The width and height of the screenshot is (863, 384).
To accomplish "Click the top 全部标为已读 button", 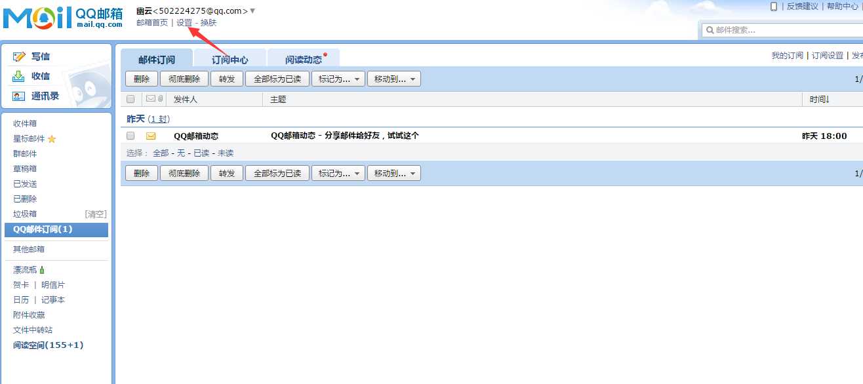I will (277, 79).
